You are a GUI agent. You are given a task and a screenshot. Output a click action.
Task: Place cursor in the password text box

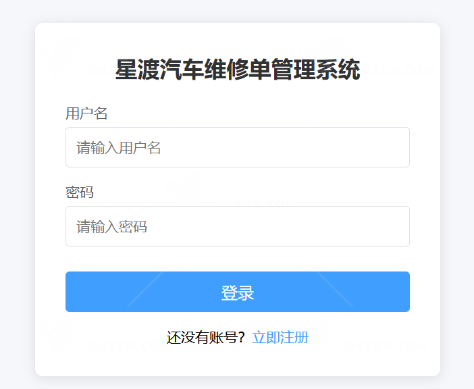(237, 226)
